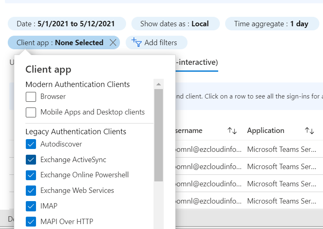Deselect Exchange Online Powershell checkbox

pyautogui.click(x=31, y=175)
